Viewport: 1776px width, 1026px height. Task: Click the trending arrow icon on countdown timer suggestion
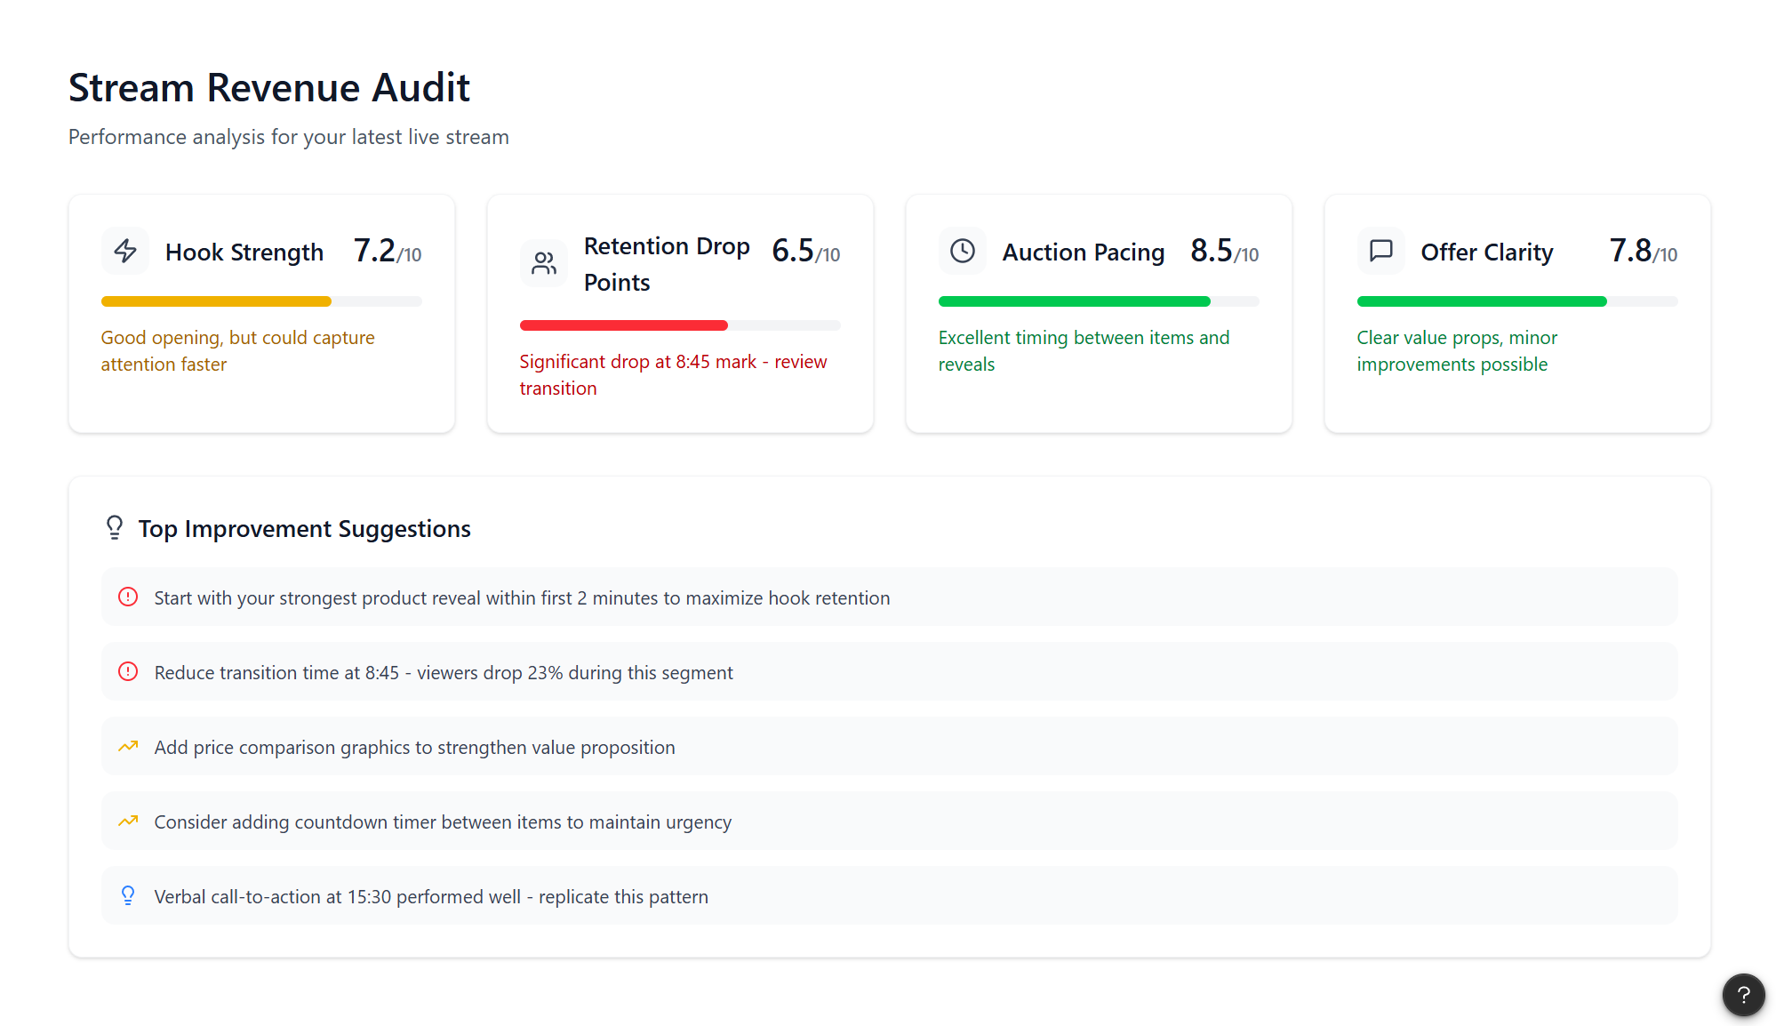[x=129, y=822]
